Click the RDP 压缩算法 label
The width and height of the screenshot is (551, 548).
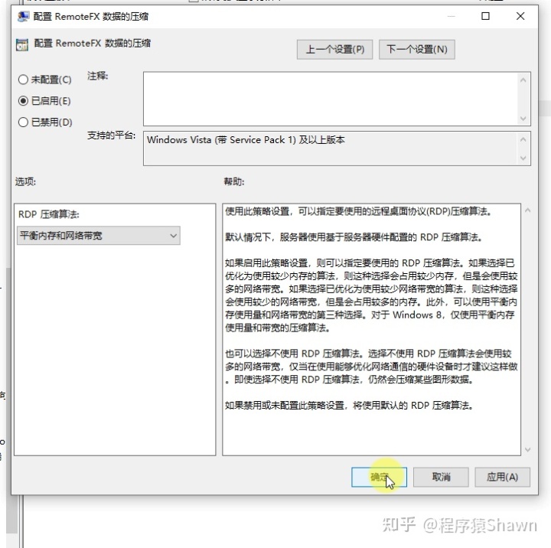(49, 214)
